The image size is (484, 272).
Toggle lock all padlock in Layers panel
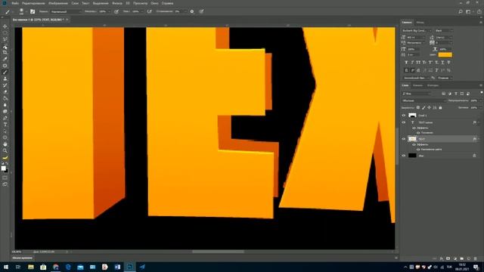coord(440,107)
